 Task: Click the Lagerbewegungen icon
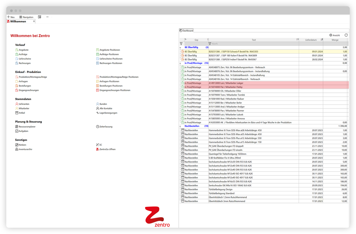[97, 113]
